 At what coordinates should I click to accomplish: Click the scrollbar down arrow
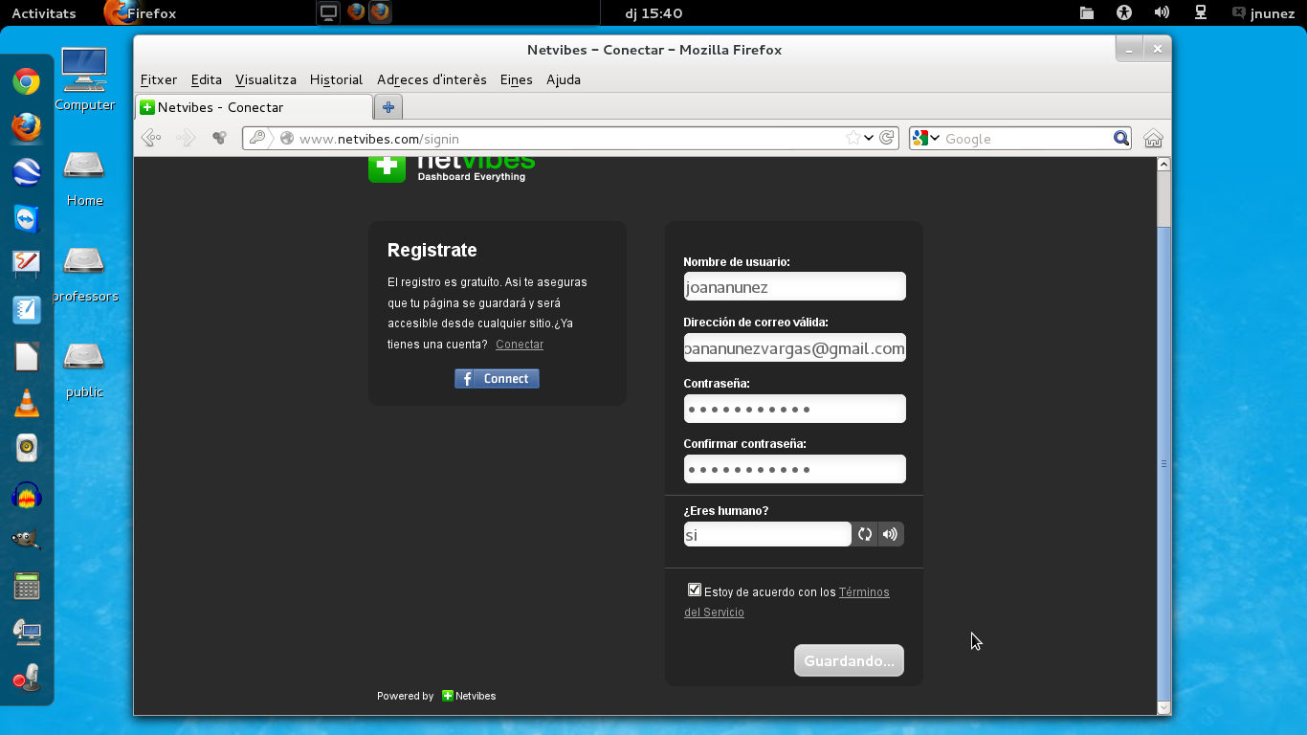(x=1163, y=707)
